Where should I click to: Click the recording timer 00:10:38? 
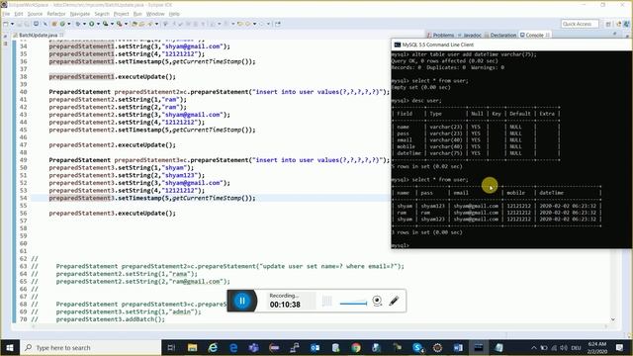pos(285,305)
